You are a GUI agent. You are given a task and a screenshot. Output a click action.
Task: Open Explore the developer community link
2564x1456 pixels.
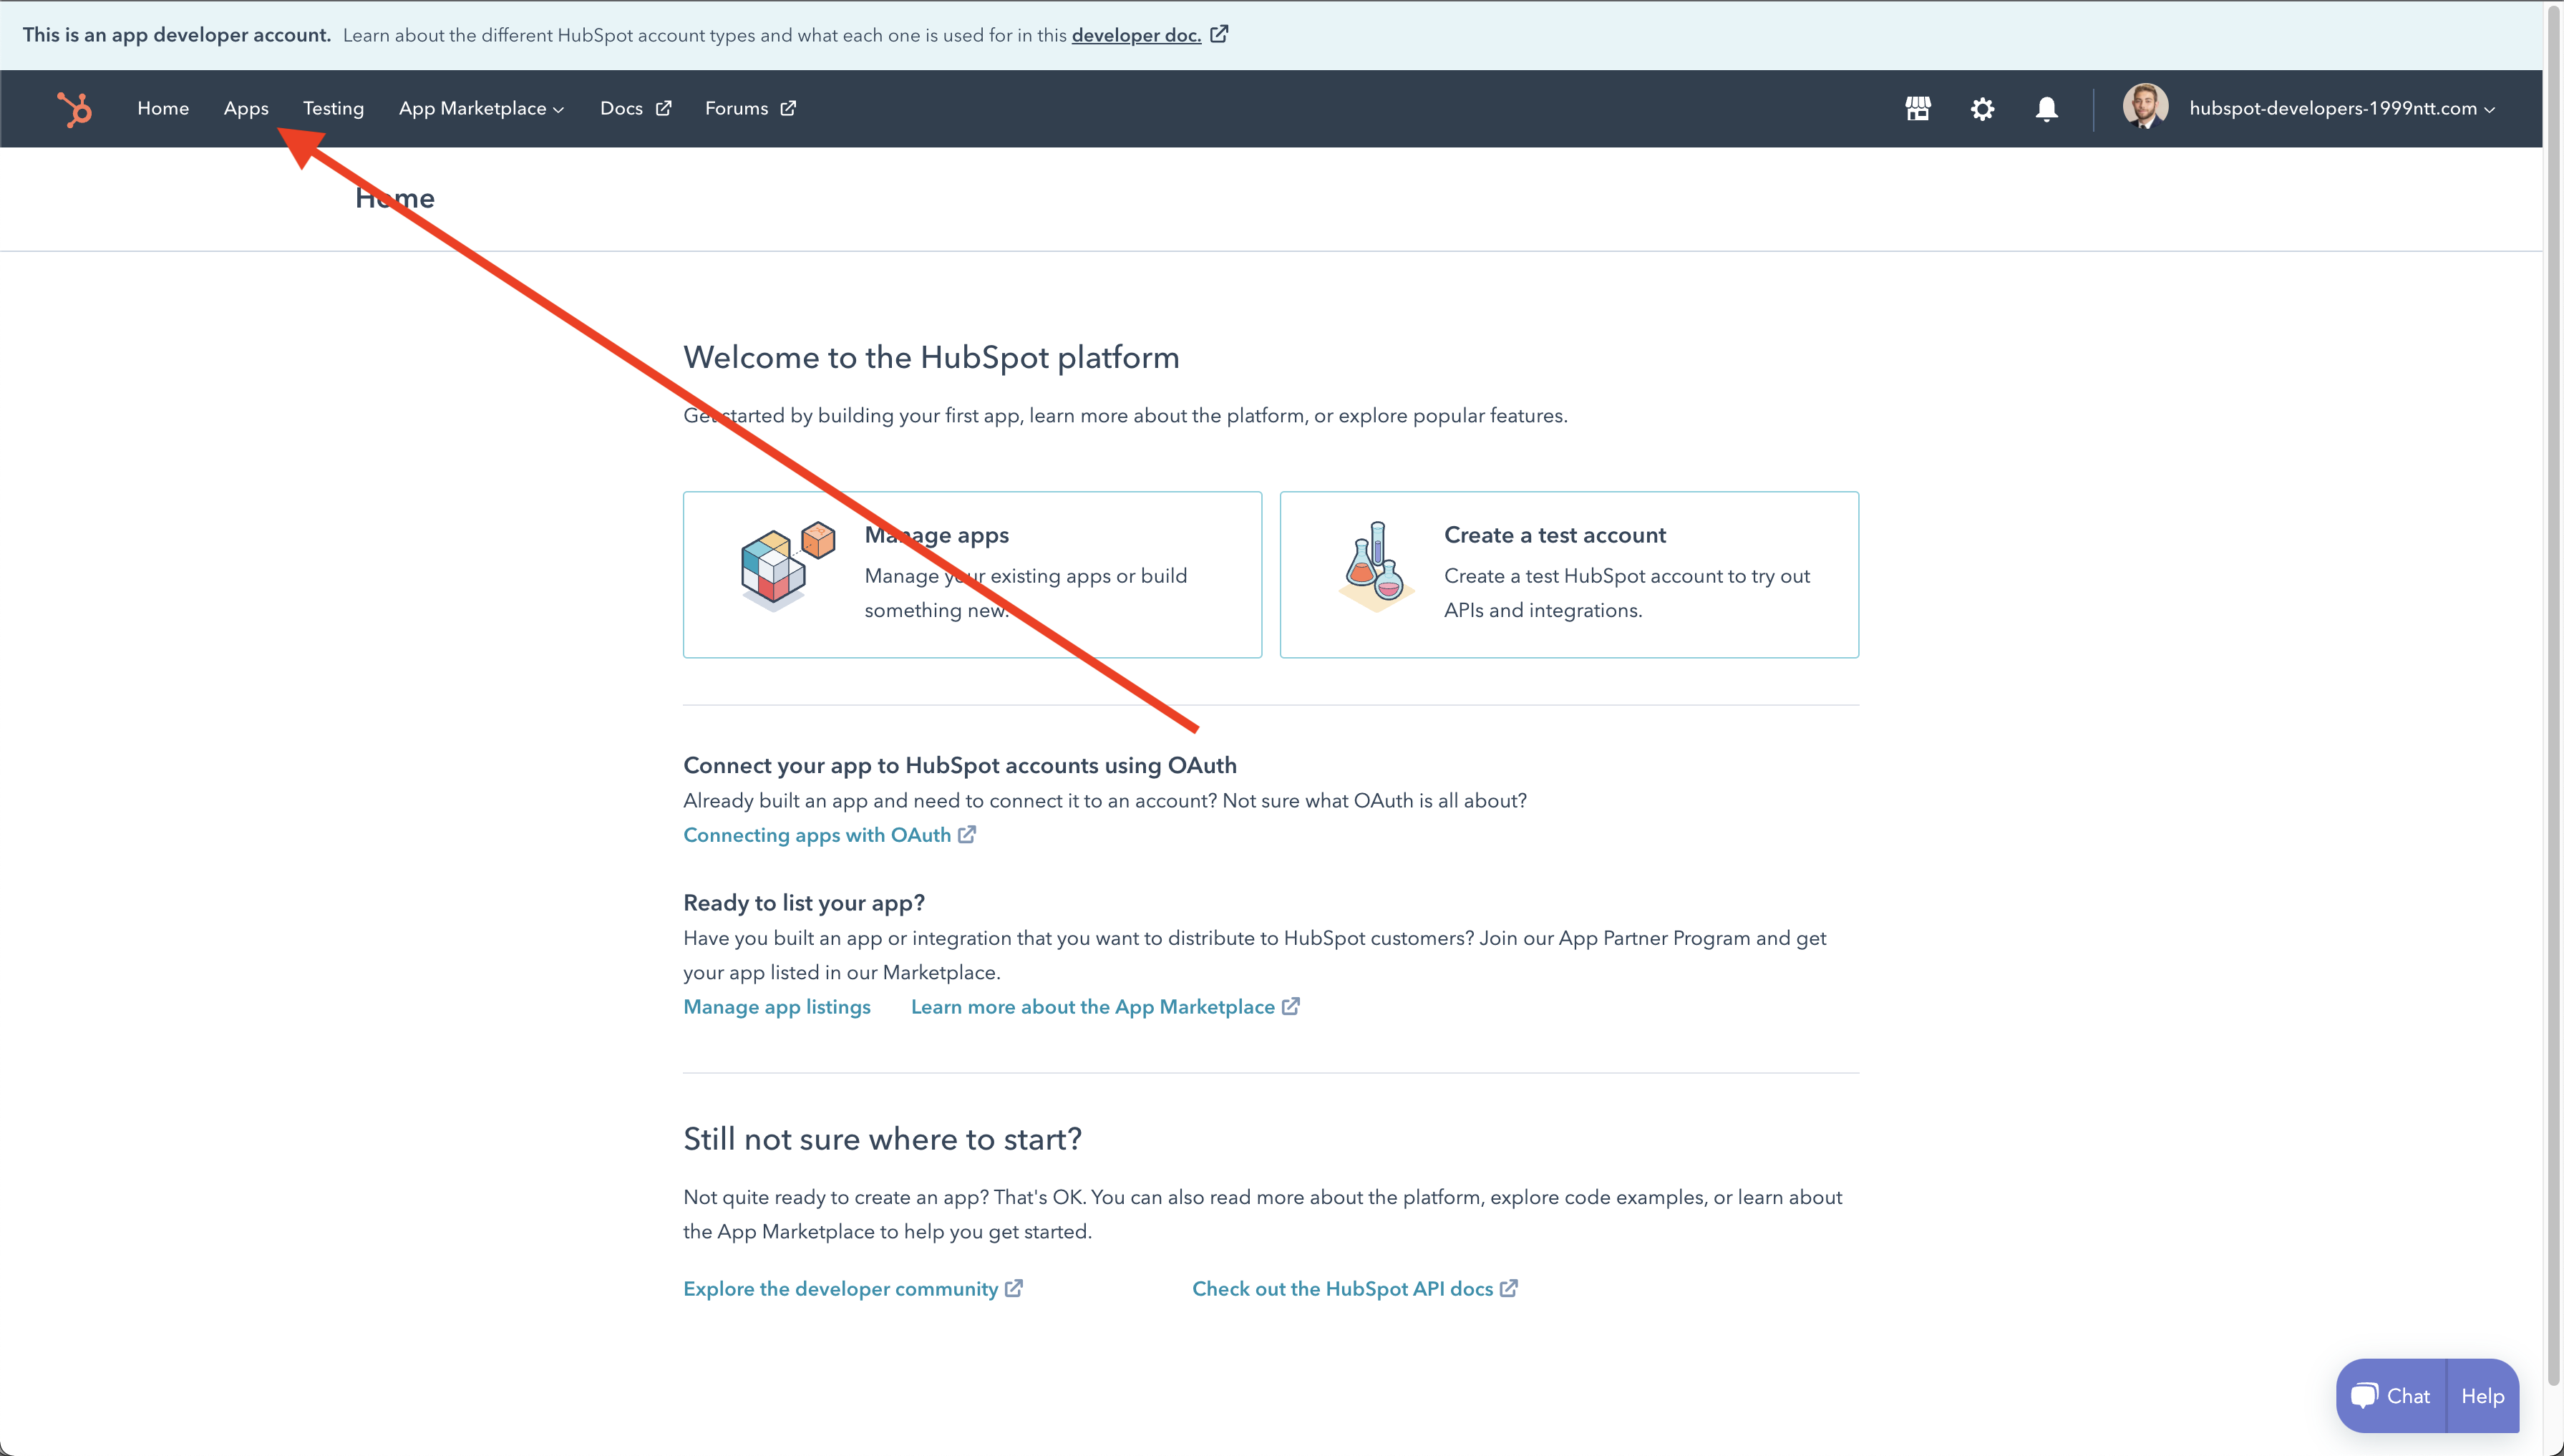841,1288
